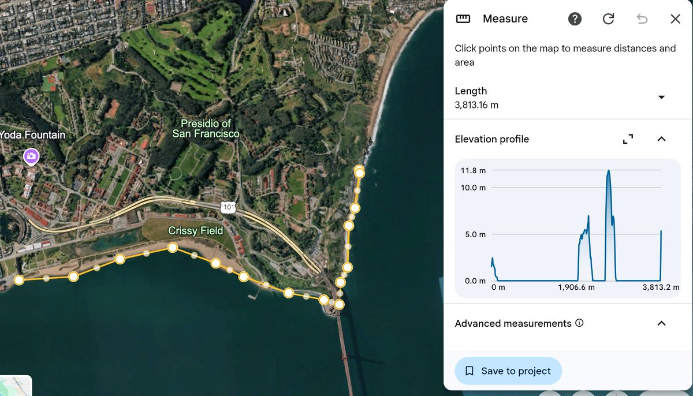Image resolution: width=693 pixels, height=396 pixels.
Task: Undo the last measurement point
Action: [642, 19]
